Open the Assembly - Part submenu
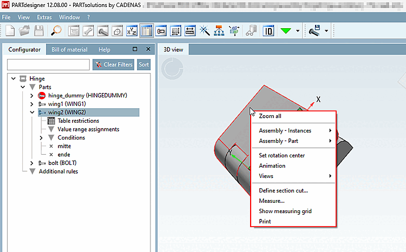This screenshot has height=252, width=406. click(293, 141)
